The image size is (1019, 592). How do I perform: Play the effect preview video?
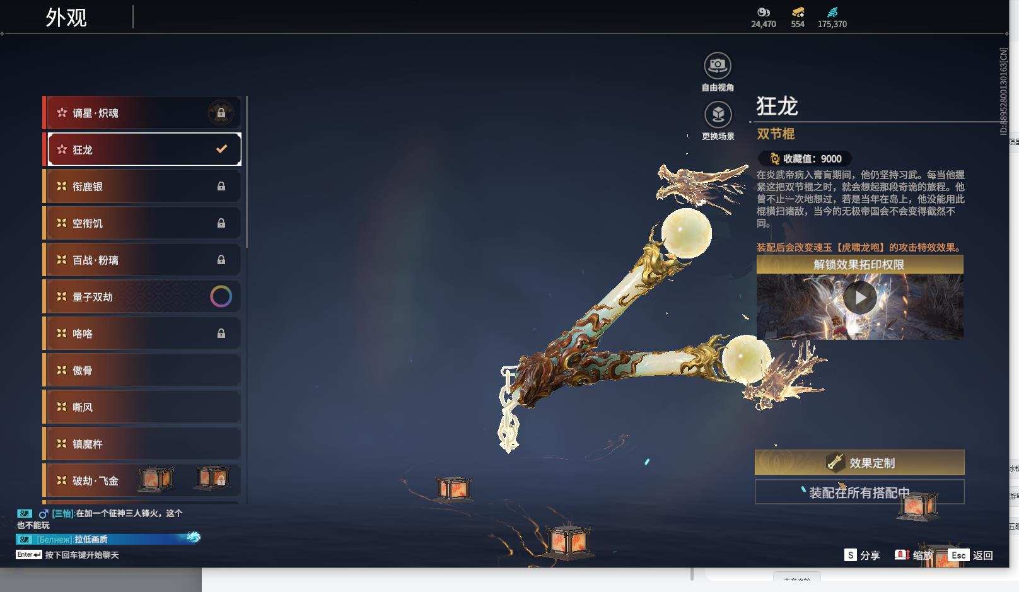tap(860, 298)
